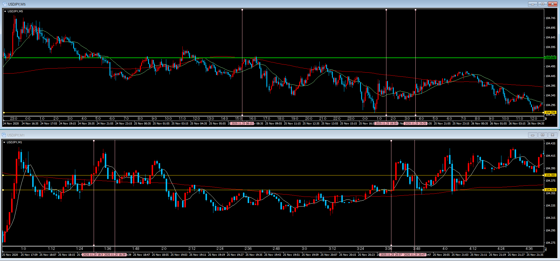Expand the USDJPY,M1 chart label dropdown arrow
Image resolution: width=560 pixels, height=261 pixels.
4,142
